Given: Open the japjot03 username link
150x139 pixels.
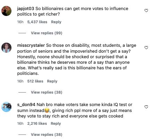Looking at the screenshot, I should (x=26, y=9).
